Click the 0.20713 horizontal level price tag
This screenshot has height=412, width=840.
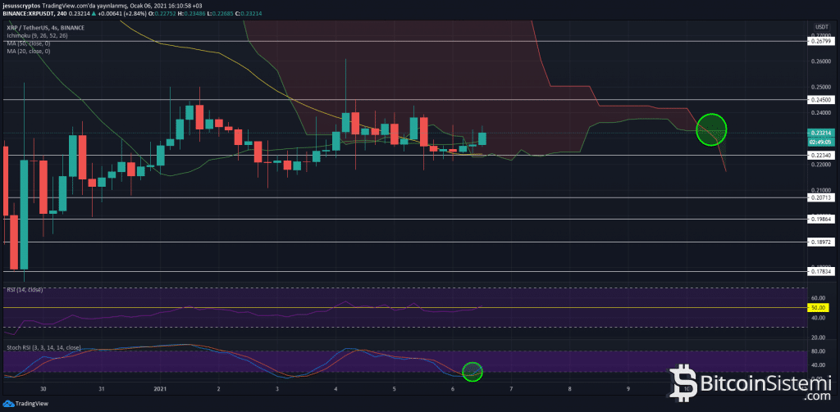820,197
